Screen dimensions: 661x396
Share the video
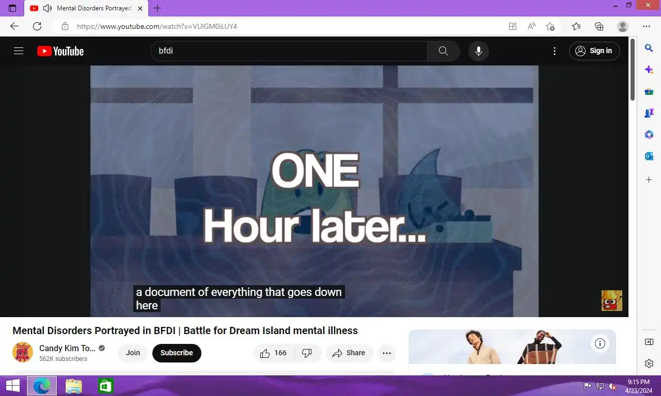(x=349, y=353)
